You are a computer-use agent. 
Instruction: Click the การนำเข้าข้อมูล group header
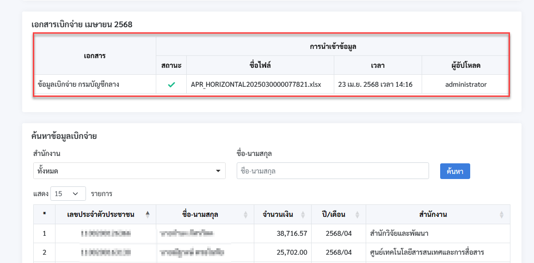pyautogui.click(x=333, y=47)
